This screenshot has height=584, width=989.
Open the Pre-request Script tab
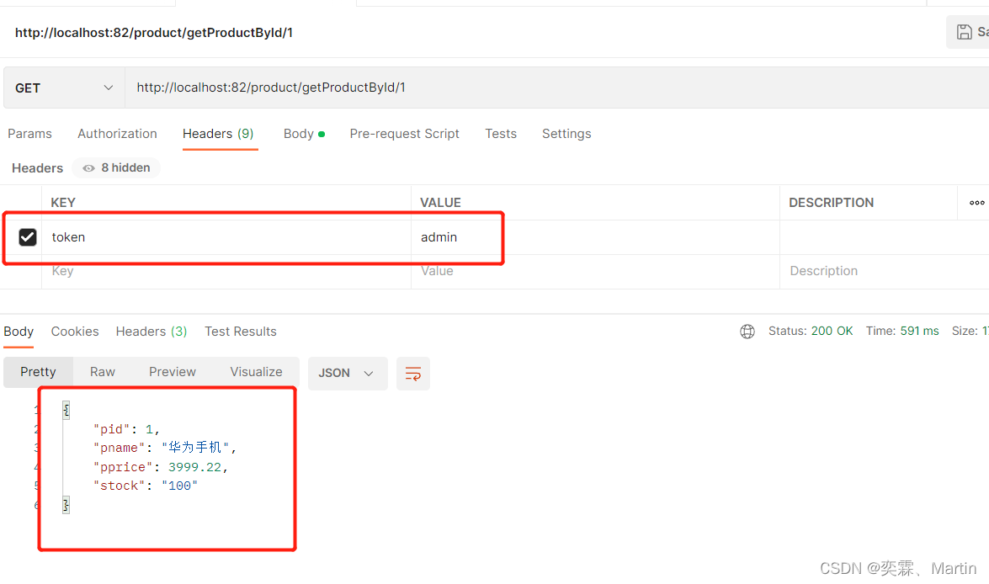404,134
